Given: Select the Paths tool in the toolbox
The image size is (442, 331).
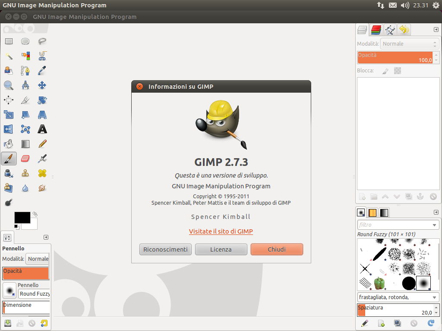Looking at the screenshot, I should (x=25, y=71).
